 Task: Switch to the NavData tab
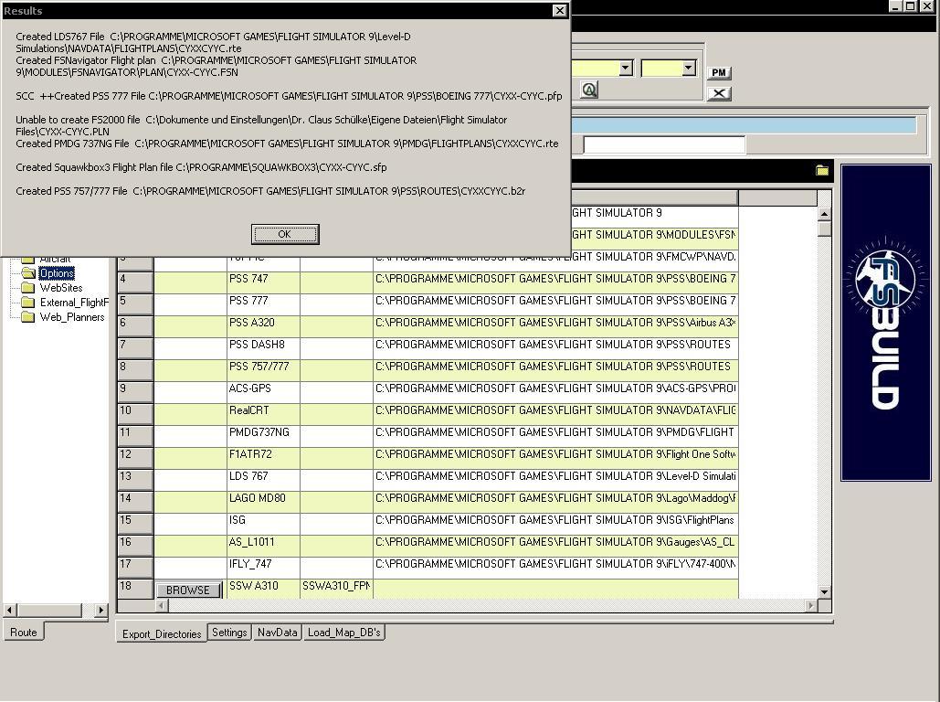(x=277, y=633)
